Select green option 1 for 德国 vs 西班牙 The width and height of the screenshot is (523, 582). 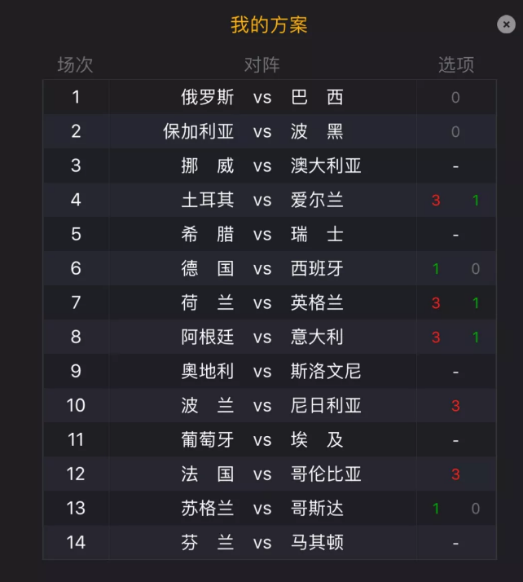436,269
